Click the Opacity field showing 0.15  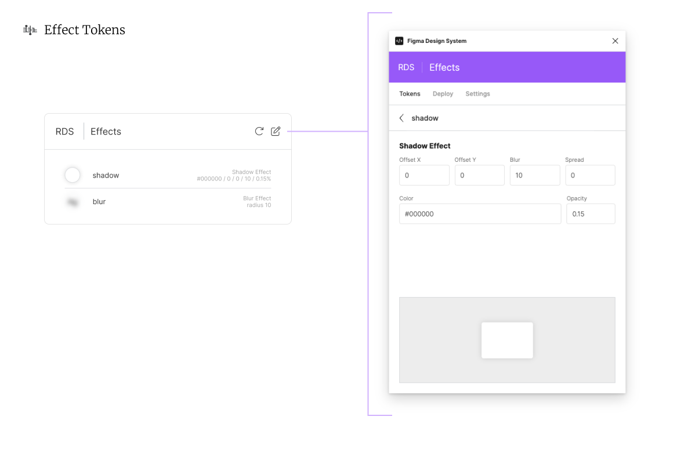[591, 213]
